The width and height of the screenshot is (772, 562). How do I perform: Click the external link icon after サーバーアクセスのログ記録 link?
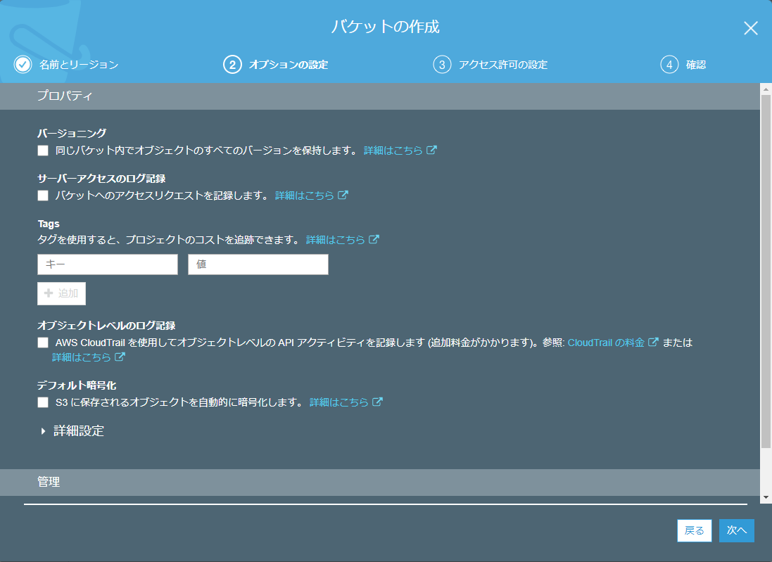[343, 195]
